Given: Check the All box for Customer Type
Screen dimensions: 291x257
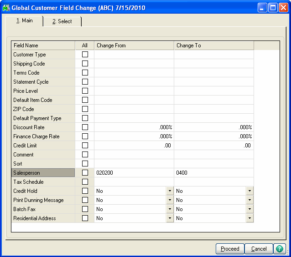Looking at the screenshot, I should [85, 55].
